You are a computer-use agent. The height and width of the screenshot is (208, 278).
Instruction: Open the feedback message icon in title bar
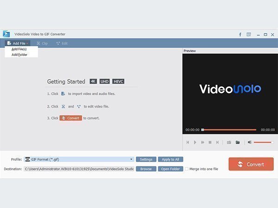[x=249, y=35]
